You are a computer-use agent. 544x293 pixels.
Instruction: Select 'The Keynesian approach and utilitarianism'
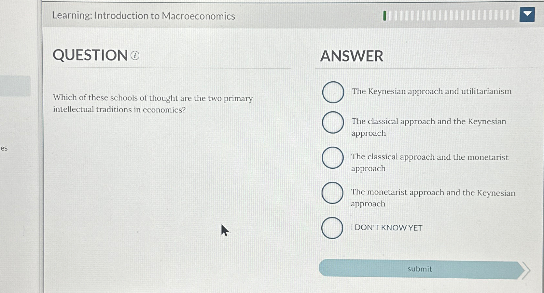pyautogui.click(x=332, y=92)
